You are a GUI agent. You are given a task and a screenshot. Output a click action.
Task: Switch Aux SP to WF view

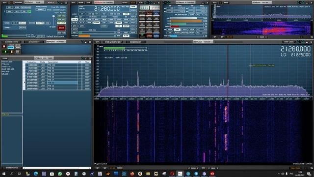pyautogui.click(x=222, y=37)
